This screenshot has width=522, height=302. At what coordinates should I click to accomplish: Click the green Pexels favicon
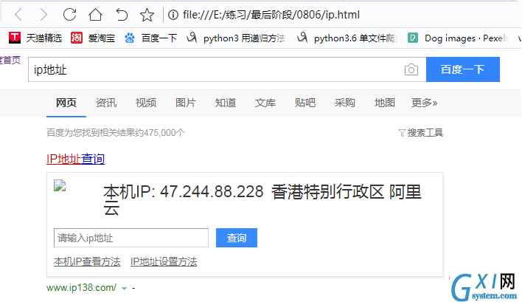click(413, 38)
